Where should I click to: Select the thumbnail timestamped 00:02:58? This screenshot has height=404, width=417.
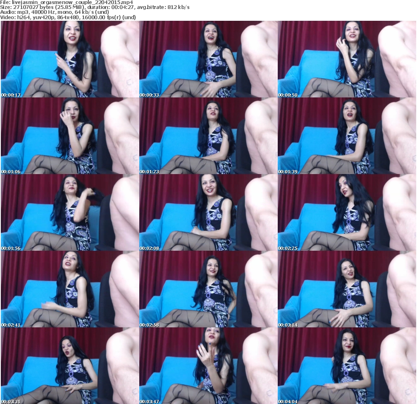click(x=208, y=289)
